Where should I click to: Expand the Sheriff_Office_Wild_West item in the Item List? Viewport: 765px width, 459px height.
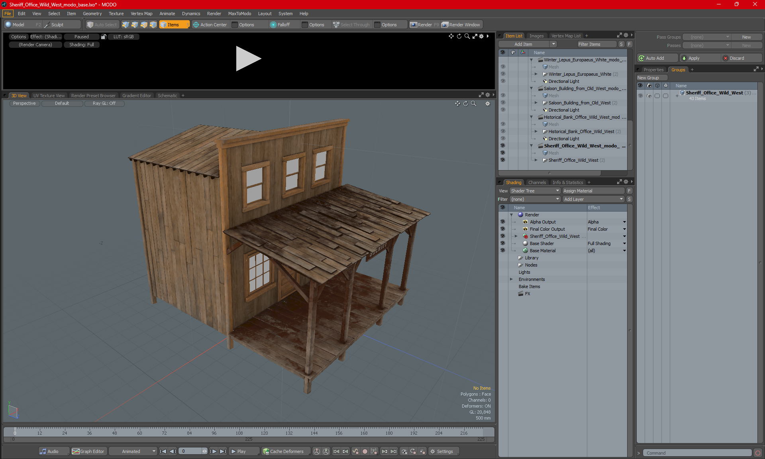tap(536, 160)
